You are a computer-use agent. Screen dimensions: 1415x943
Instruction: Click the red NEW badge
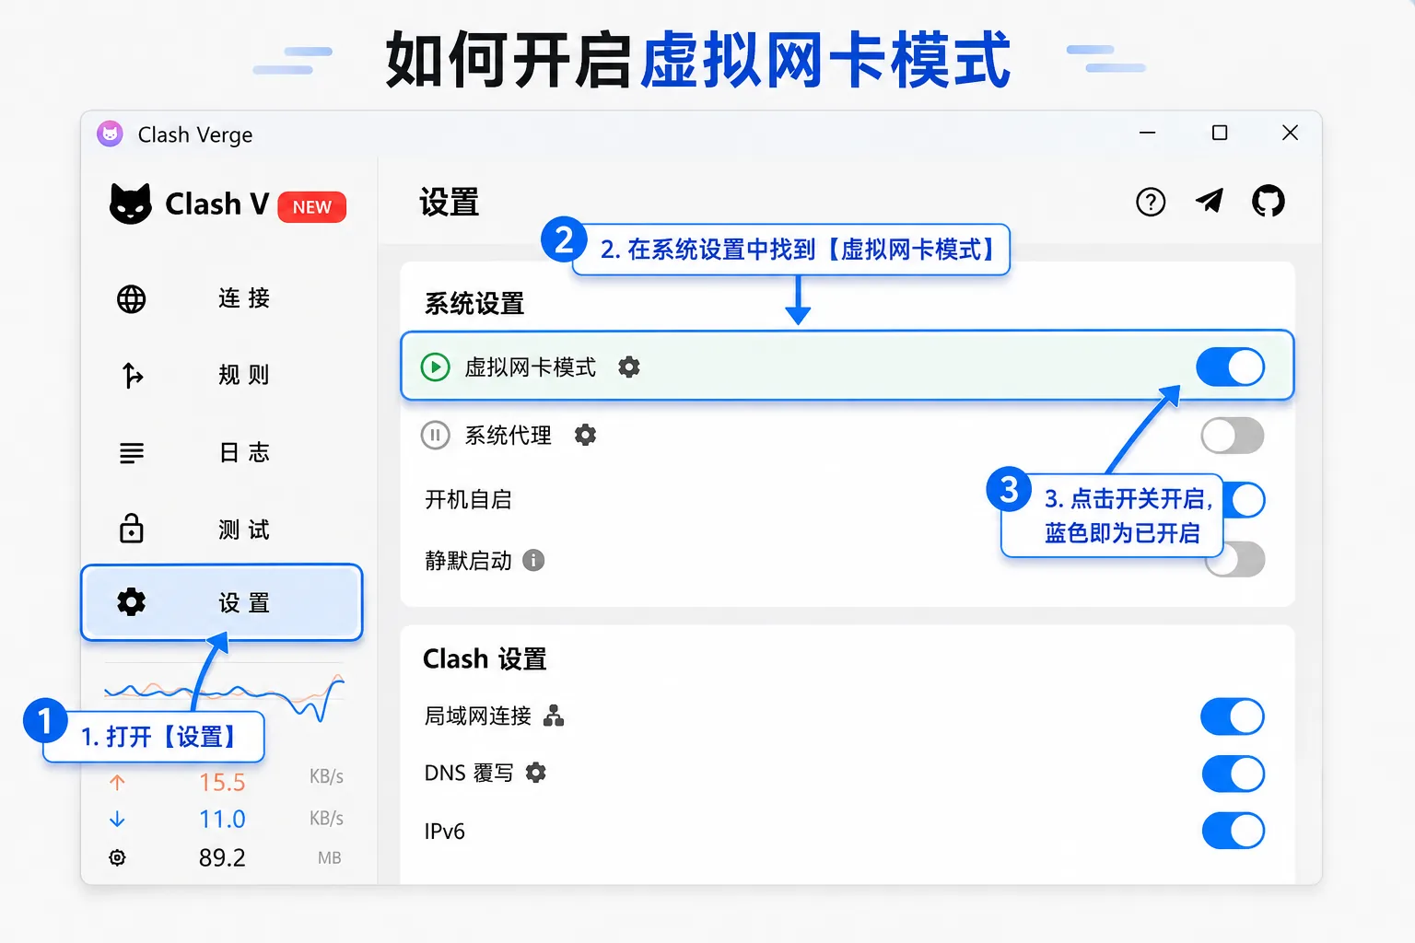(312, 207)
